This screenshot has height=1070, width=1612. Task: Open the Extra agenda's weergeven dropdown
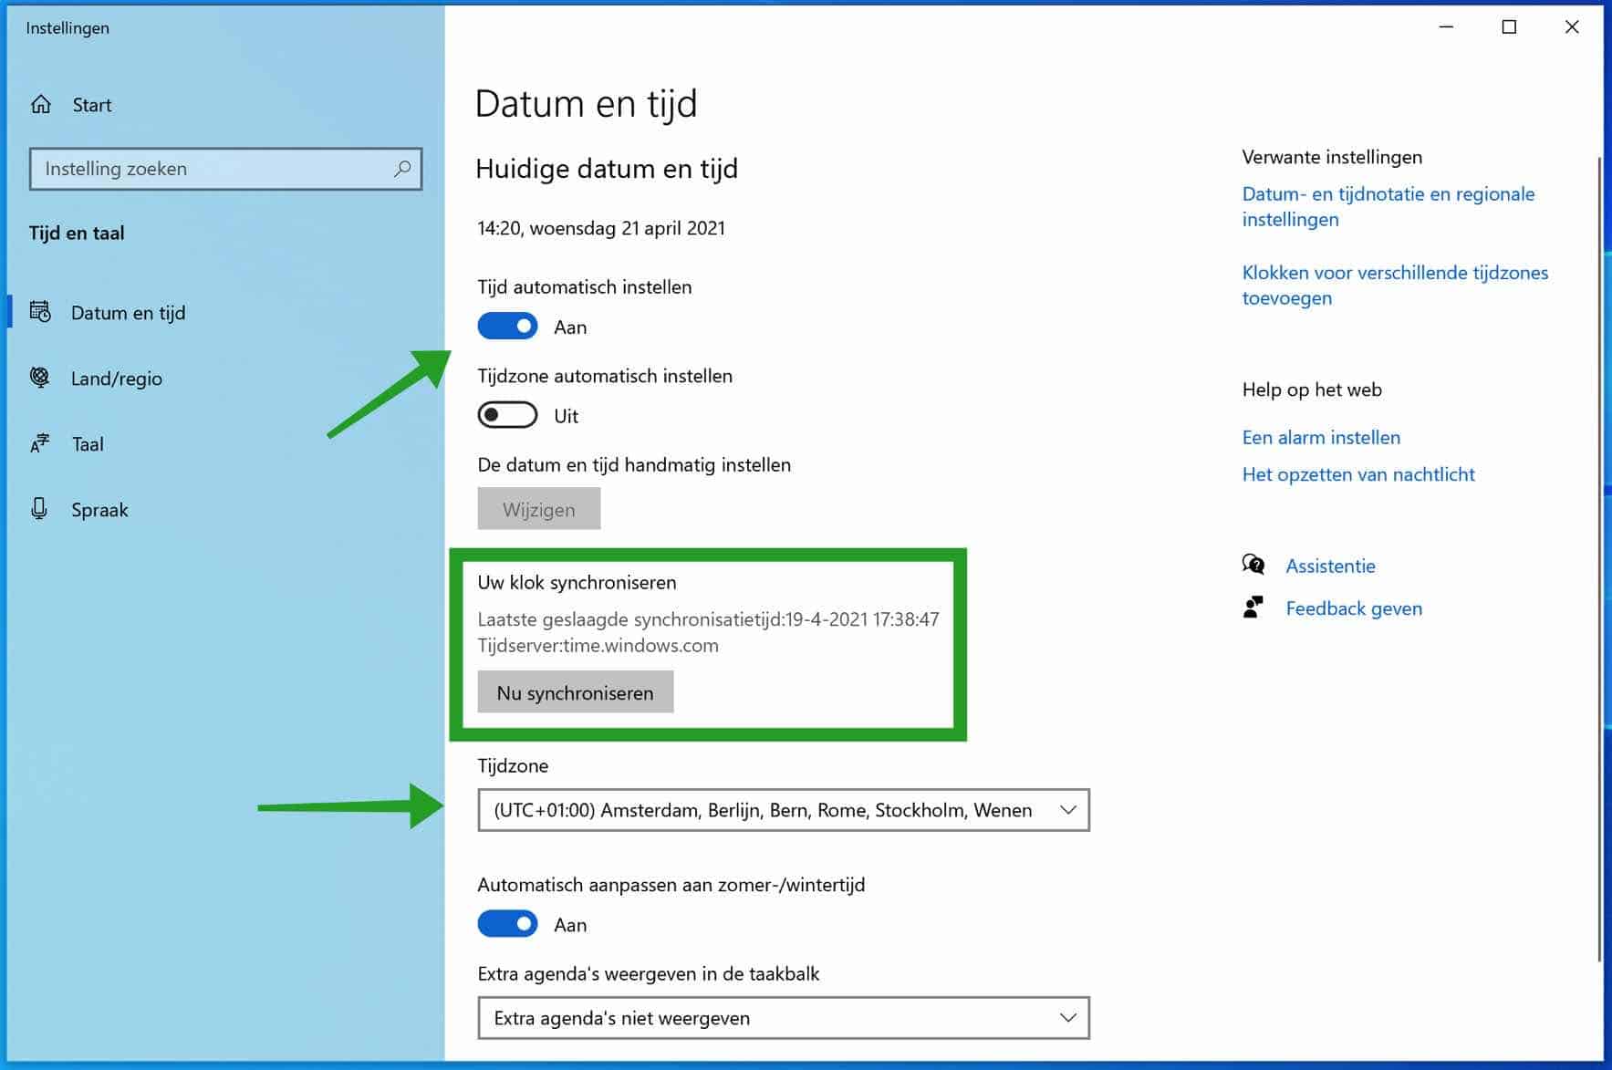784,1018
